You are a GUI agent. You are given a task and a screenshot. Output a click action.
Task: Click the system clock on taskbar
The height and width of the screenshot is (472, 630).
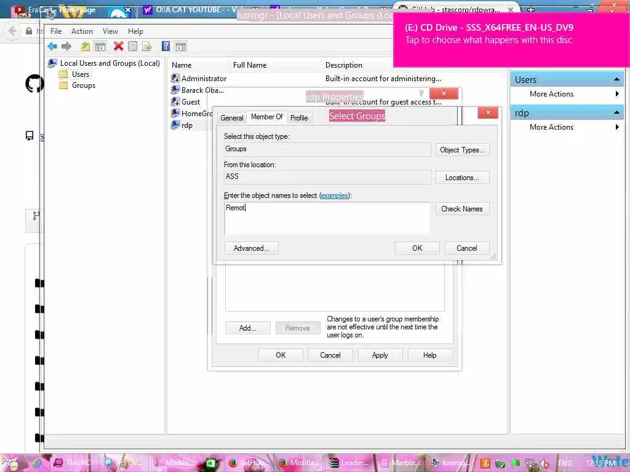pos(601,463)
